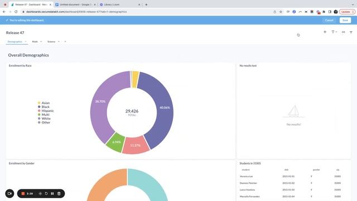Click the No results test card title
Viewport: 357px width, 201px height.
coord(248,66)
